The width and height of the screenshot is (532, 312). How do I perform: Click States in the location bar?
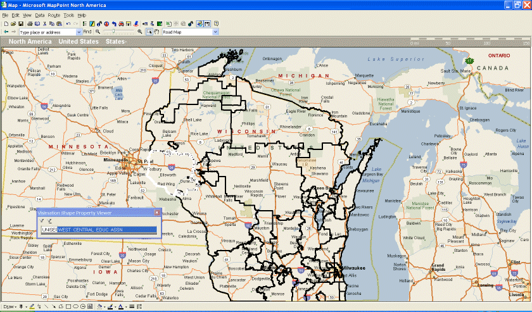click(x=115, y=41)
